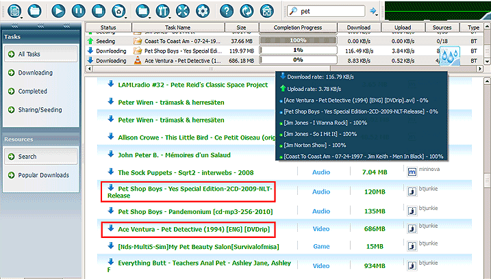Image resolution: width=491 pixels, height=279 pixels.
Task: Open dropdown arrow next to tools icon
Action: [170, 16]
